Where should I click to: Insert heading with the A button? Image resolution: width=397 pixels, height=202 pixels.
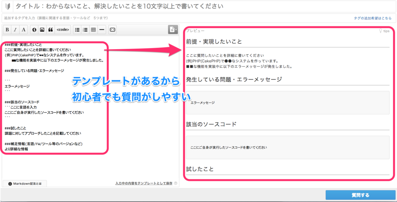(x=24, y=29)
